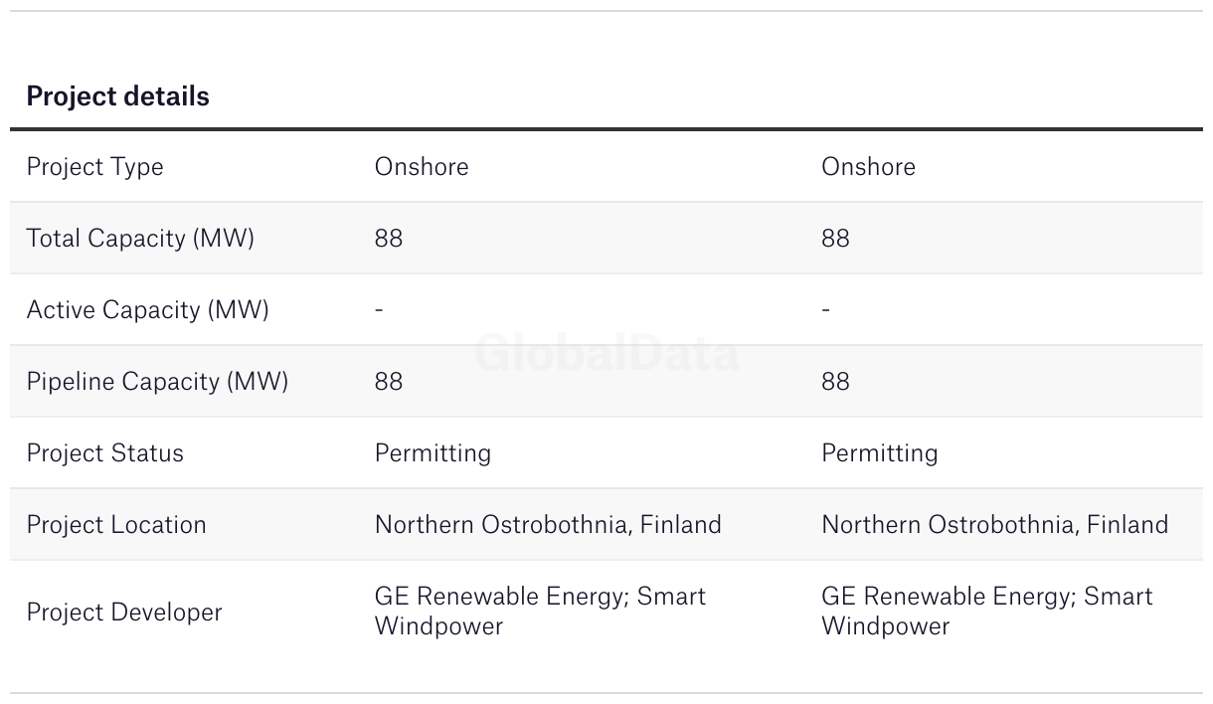
Task: Click Onshore in the second value column
Action: tap(868, 167)
